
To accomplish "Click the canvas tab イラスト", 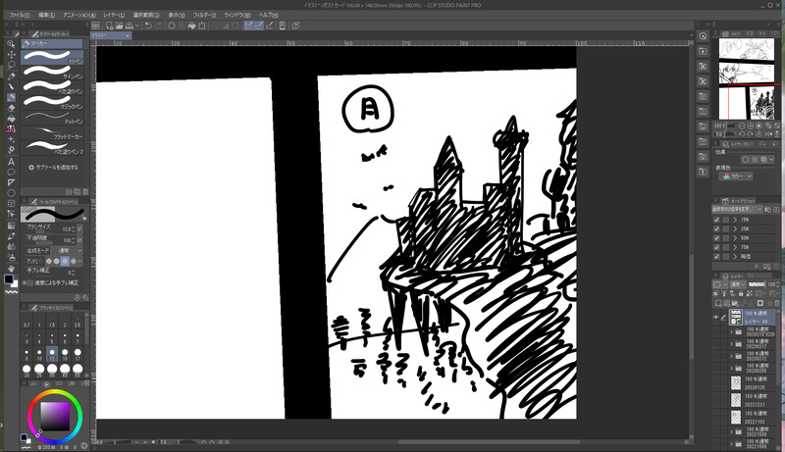I will 110,35.
